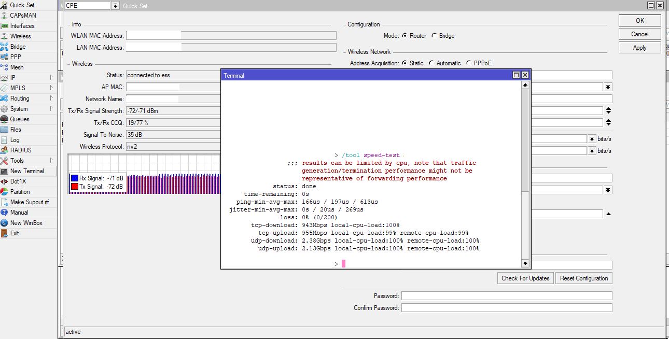This screenshot has width=669, height=339.
Task: Click inside the Password field
Action: pos(506,295)
